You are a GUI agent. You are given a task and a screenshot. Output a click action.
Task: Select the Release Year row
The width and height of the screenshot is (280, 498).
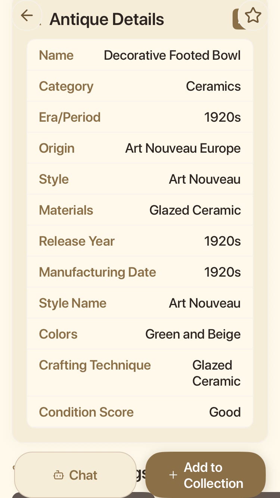click(140, 241)
